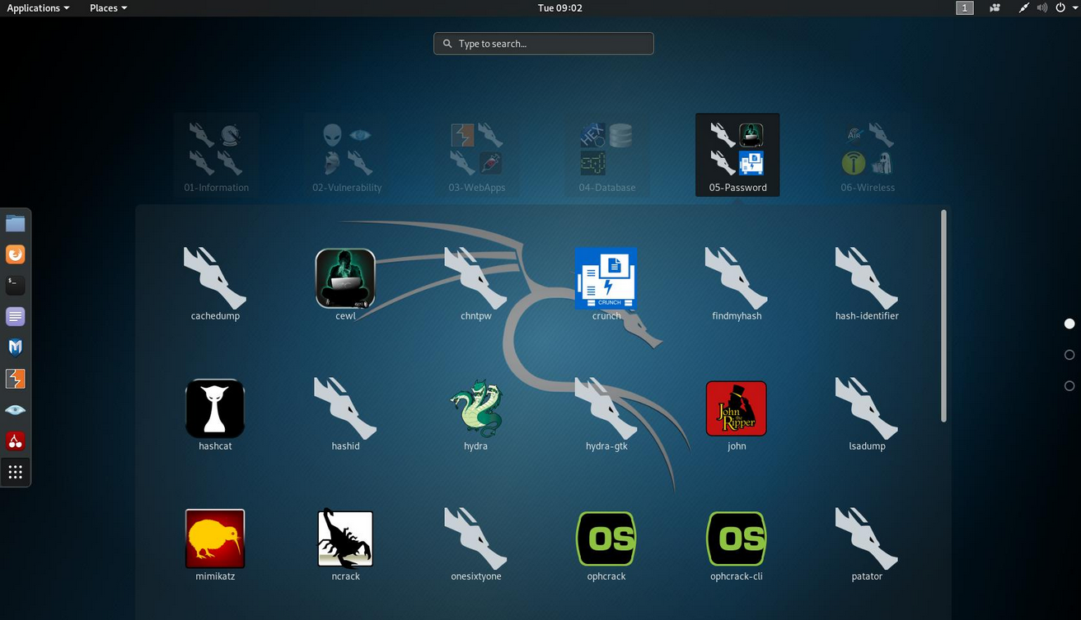Click the Type to search field
Screen dimensions: 1081x620
point(544,44)
